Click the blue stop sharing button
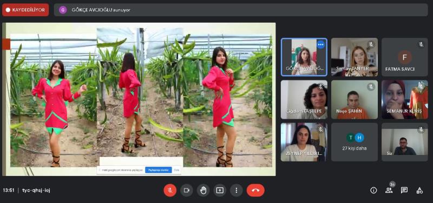The height and width of the screenshot is (203, 433). tap(159, 170)
